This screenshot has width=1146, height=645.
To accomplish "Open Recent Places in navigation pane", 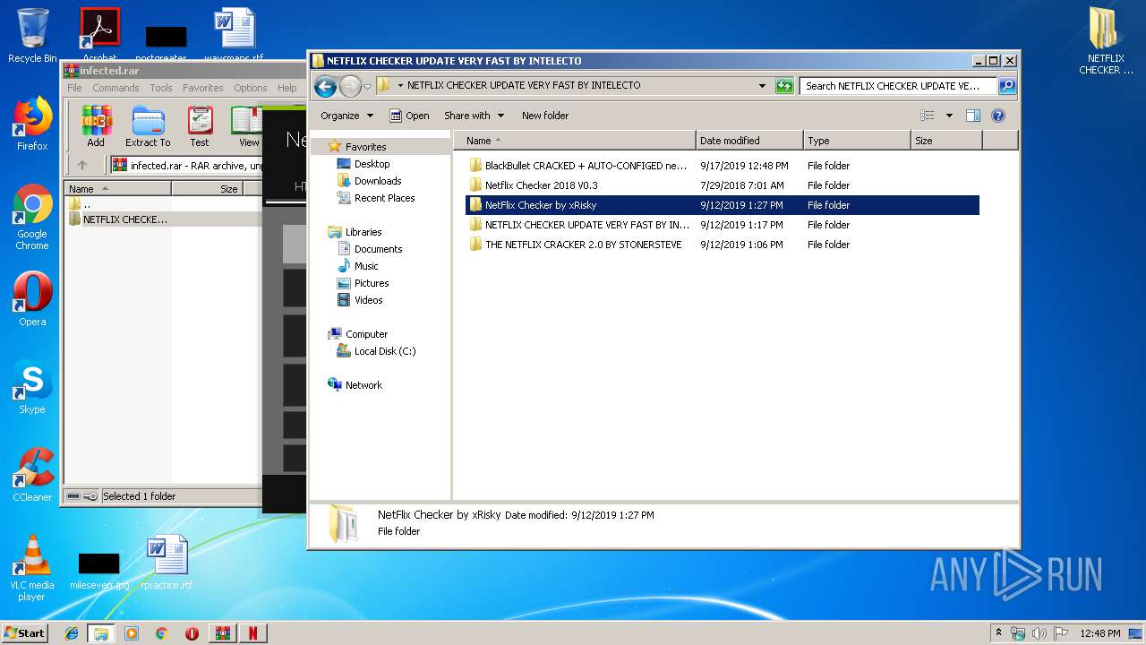I will [384, 198].
